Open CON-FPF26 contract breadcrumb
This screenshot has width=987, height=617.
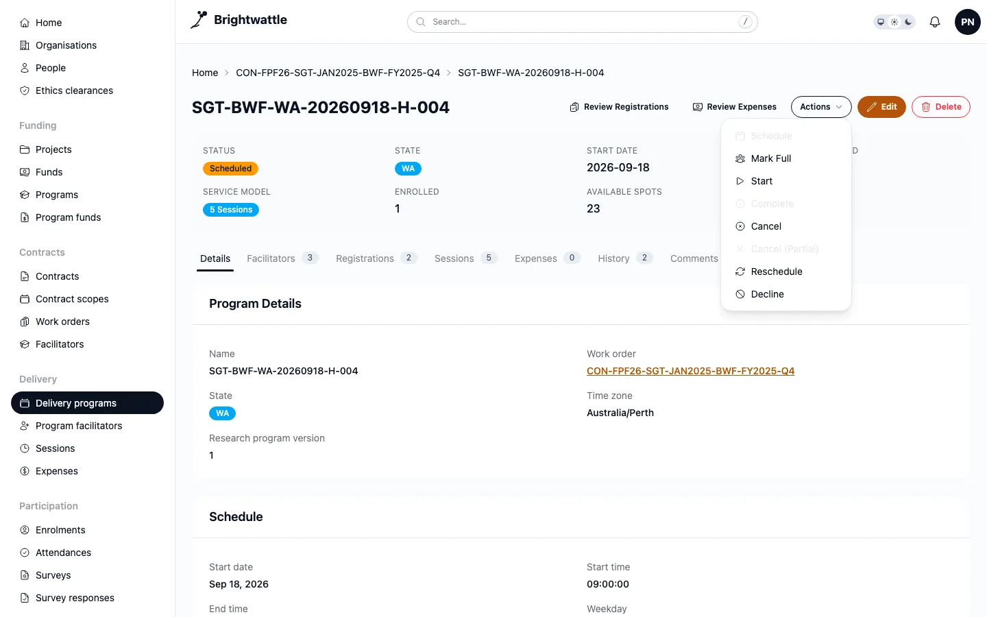(x=338, y=73)
